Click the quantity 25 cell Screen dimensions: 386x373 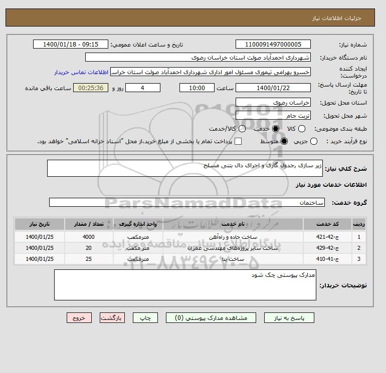89,259
